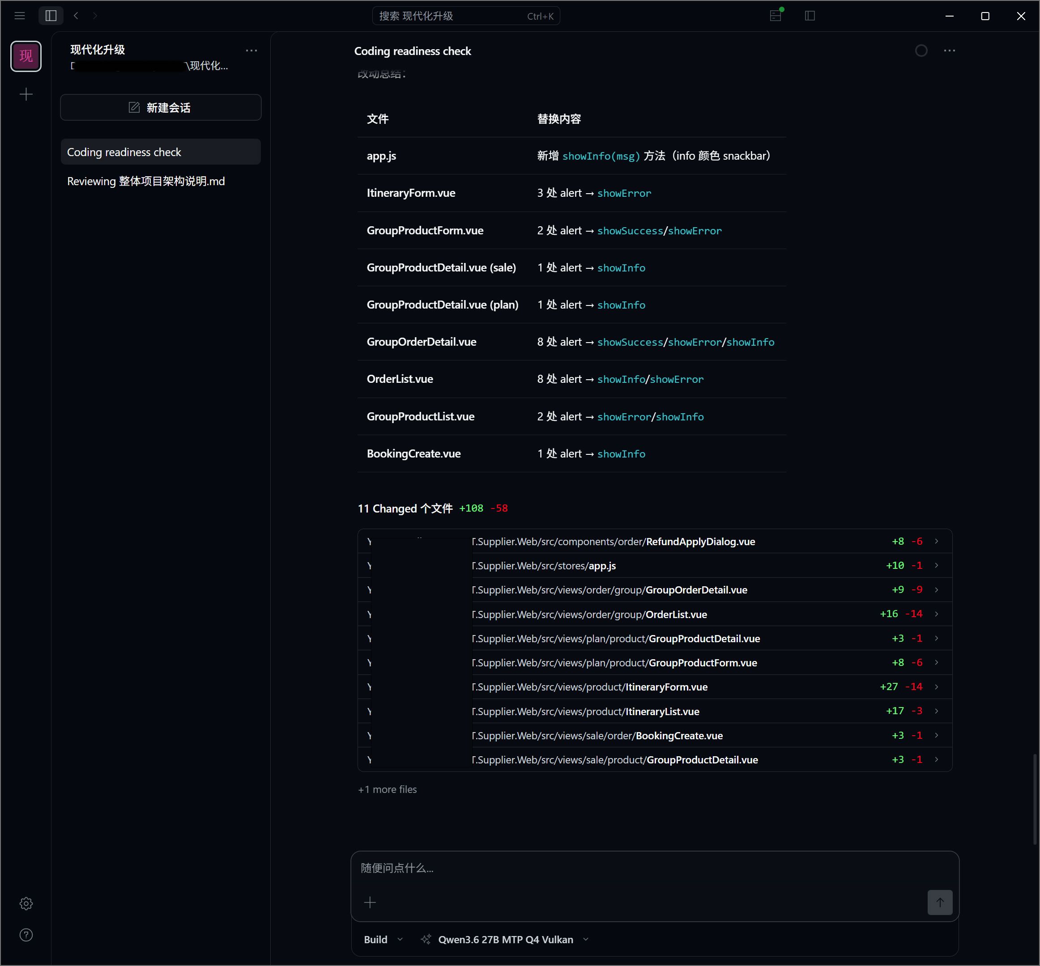Open the Qwen3.6 27B model selector
This screenshot has width=1040, height=966.
click(505, 939)
